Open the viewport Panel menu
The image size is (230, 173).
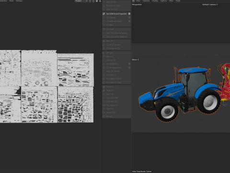tap(178, 1)
